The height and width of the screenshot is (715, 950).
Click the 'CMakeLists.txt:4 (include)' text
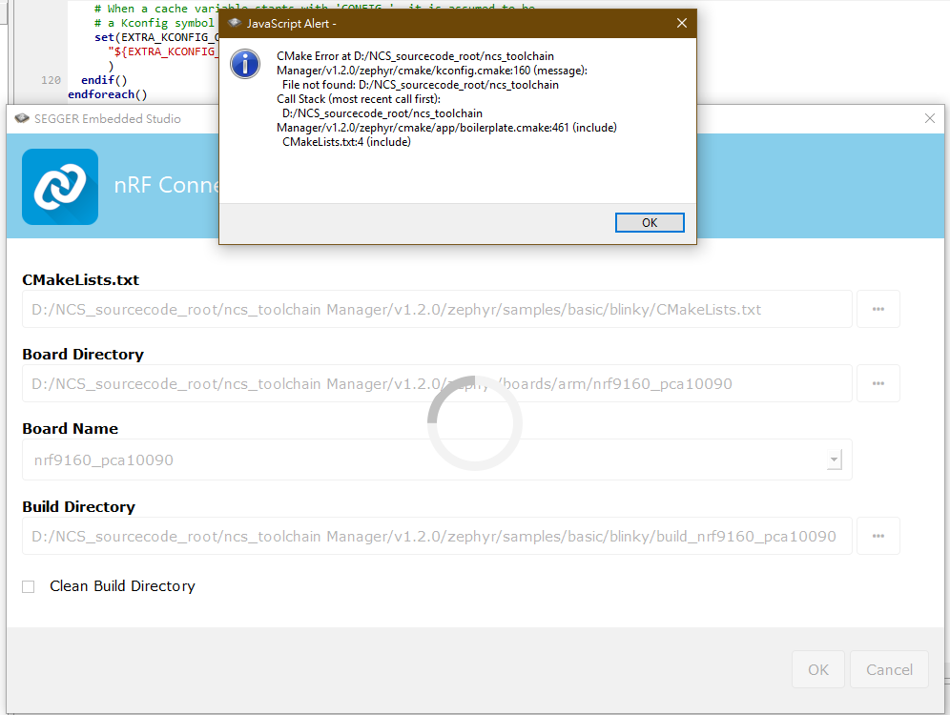(x=346, y=142)
